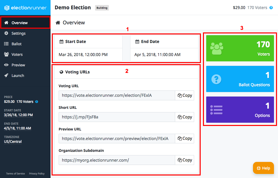This screenshot has height=178, width=278.
Task: Click the Ballot list icon in sidebar
Action: click(x=6, y=44)
